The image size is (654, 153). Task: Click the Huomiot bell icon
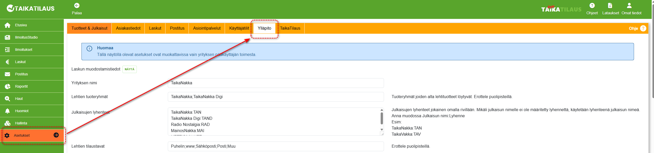[7, 111]
